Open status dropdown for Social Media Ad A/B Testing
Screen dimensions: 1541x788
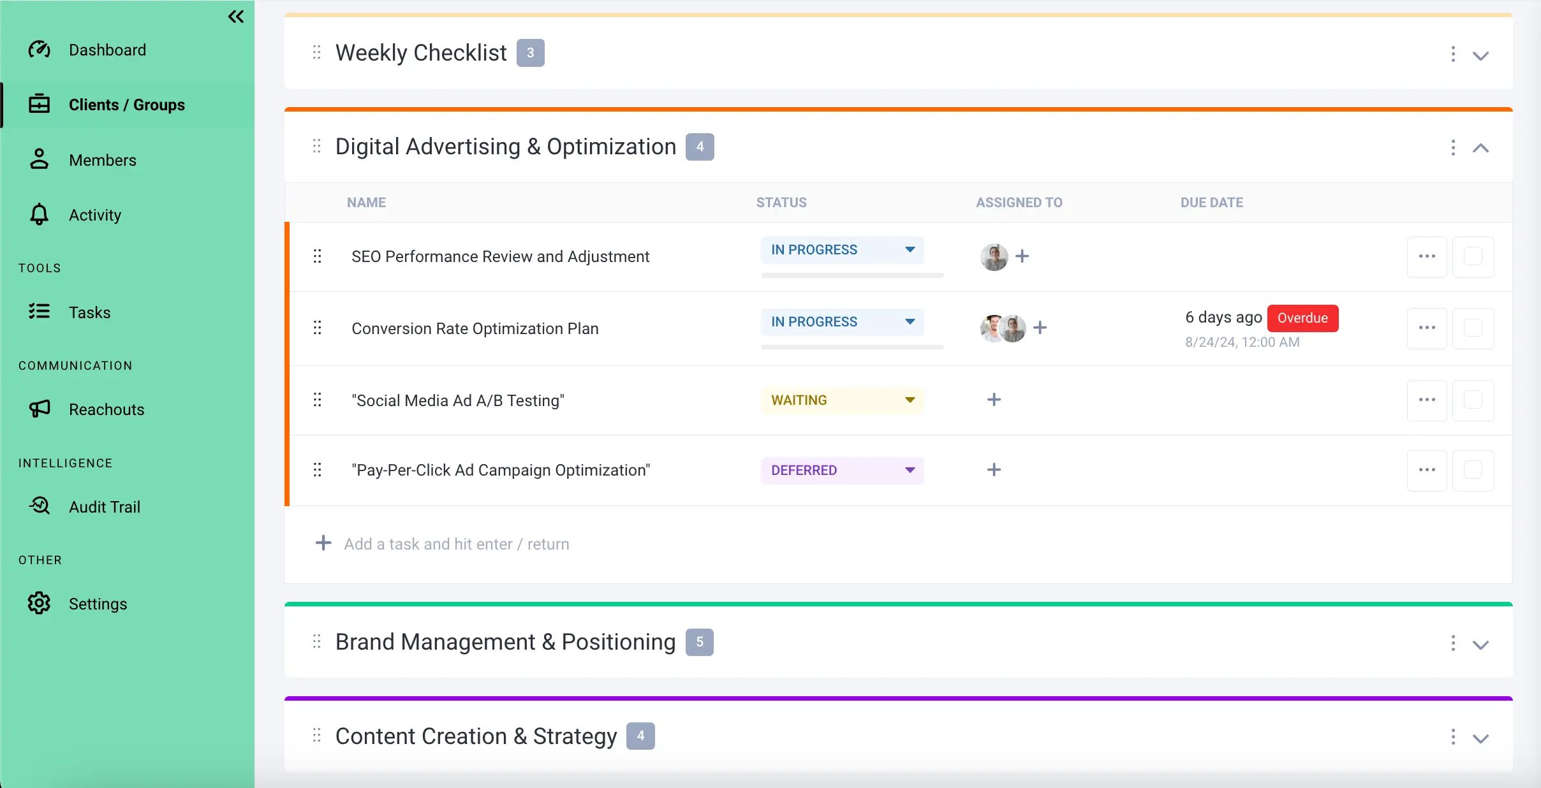coord(910,399)
